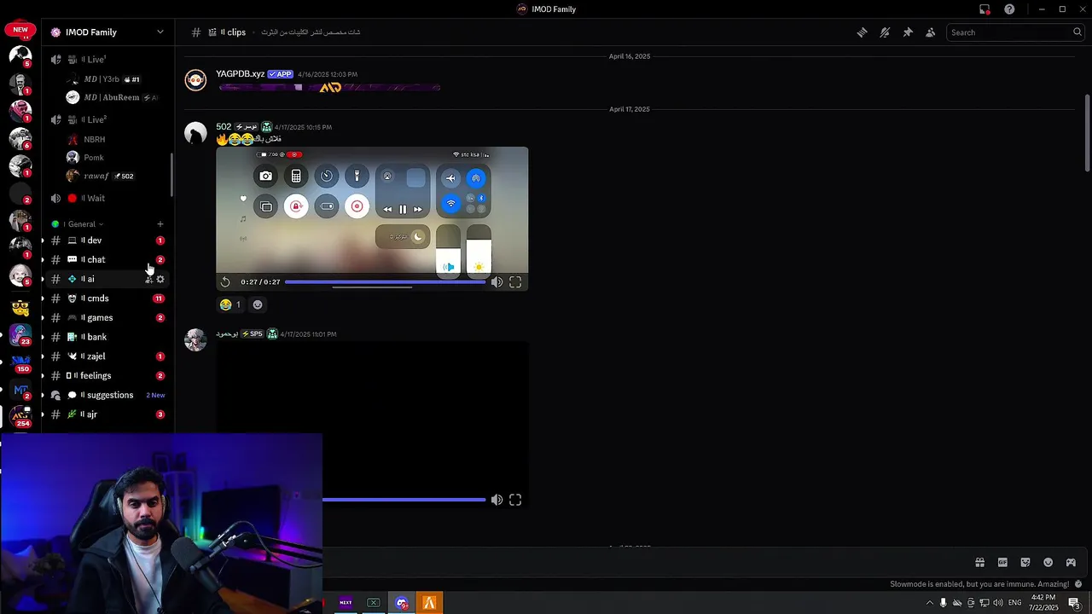The width and height of the screenshot is (1092, 614).
Task: Mute the second black video via speaker icon
Action: 497,500
